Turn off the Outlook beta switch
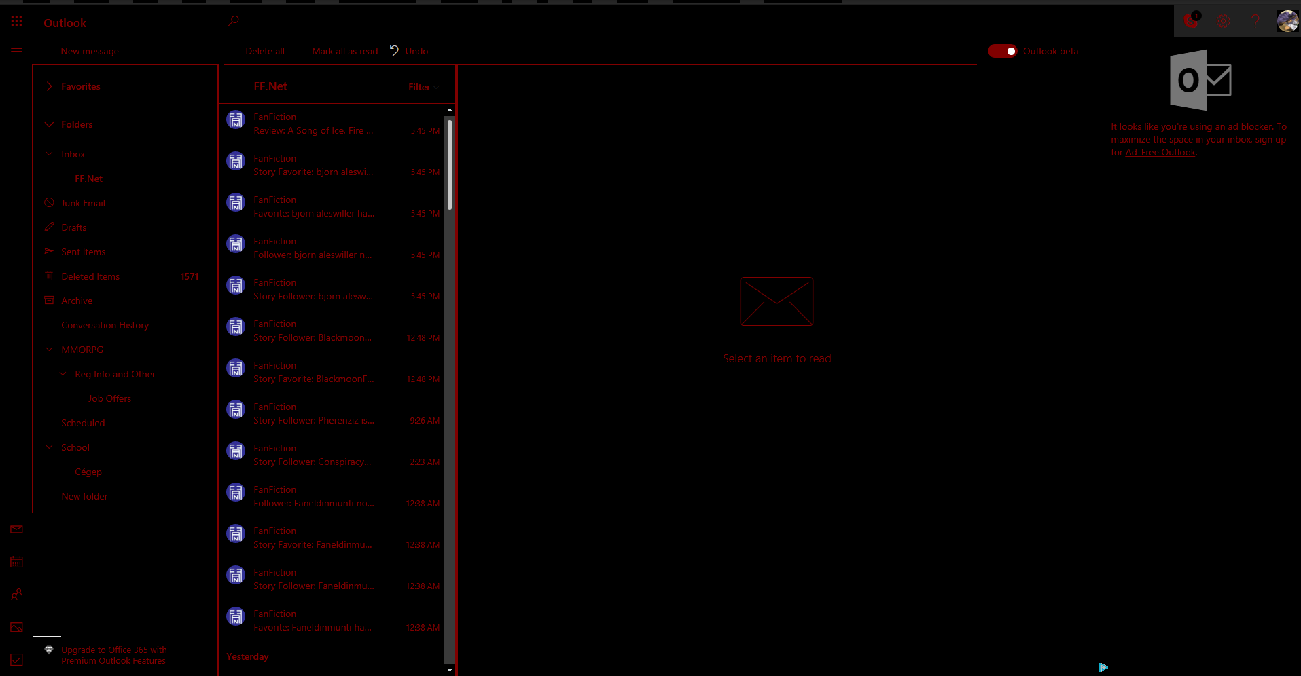1301x676 pixels. coord(1002,51)
